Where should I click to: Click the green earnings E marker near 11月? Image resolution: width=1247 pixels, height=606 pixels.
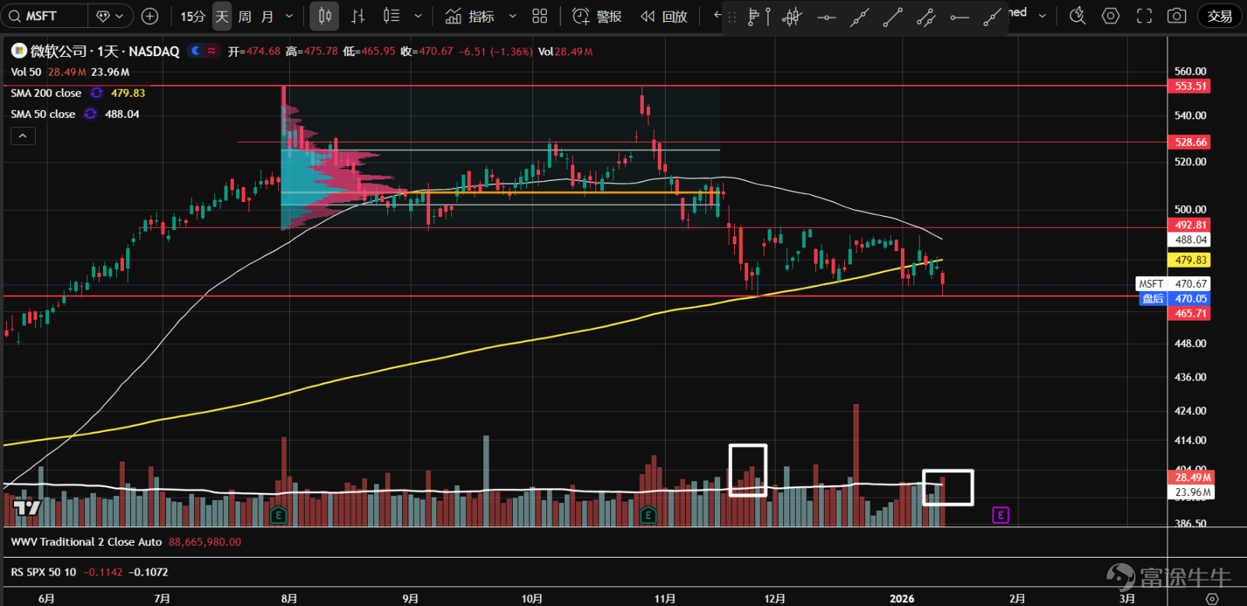pos(648,515)
